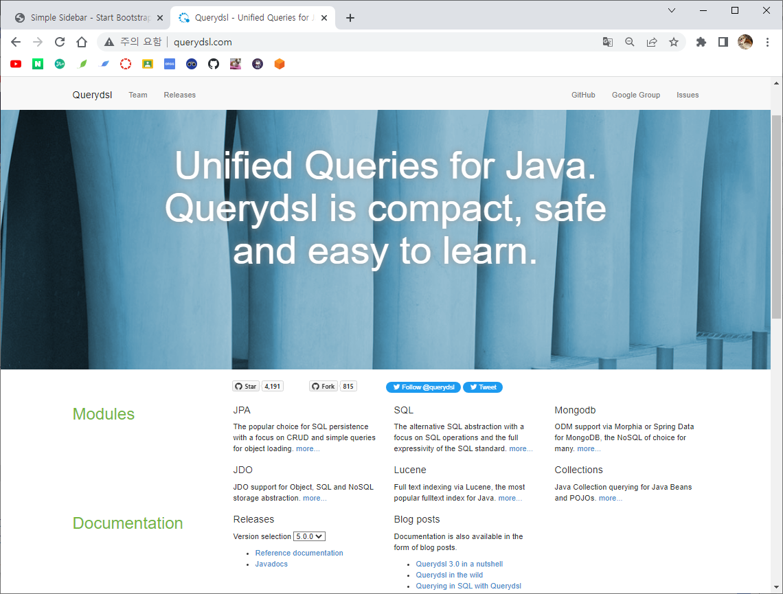Open the yellow classroom bookmark
Viewport: 783px width, 594px height.
(148, 64)
